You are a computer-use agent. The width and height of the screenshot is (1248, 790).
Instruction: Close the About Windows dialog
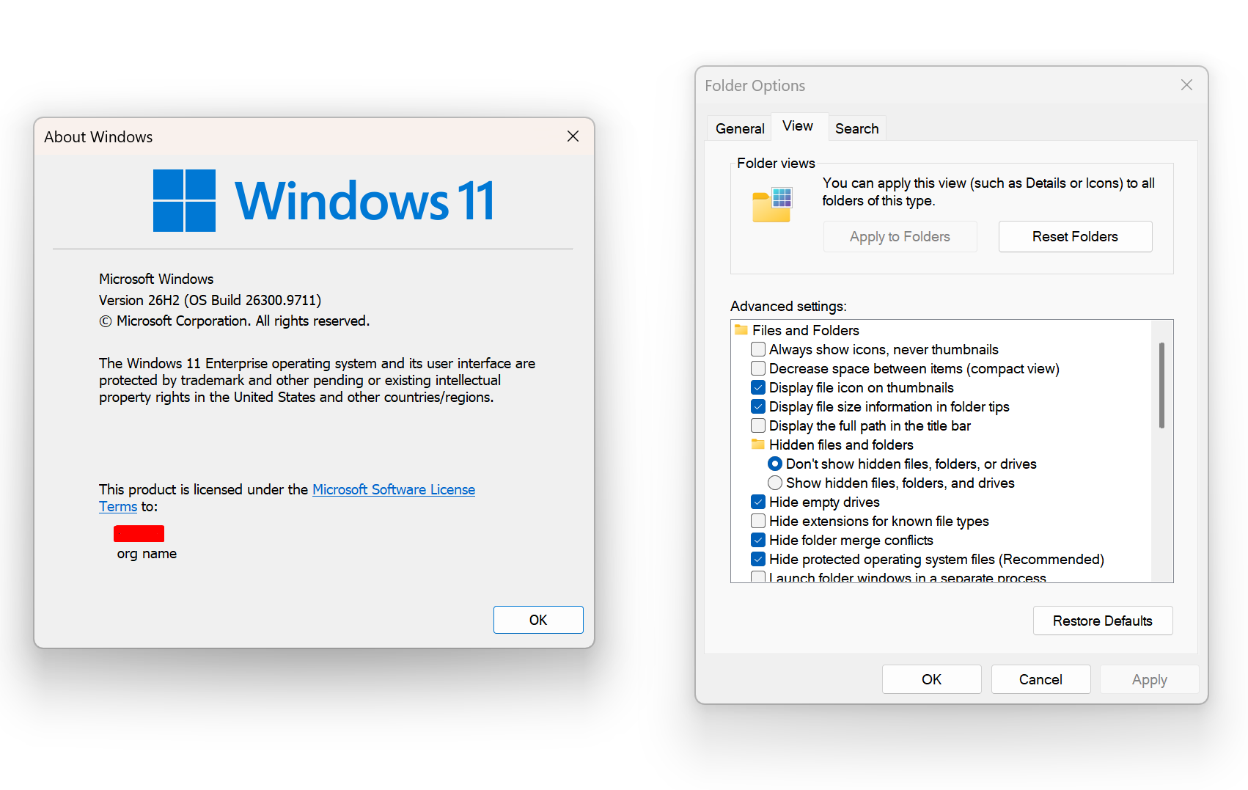pos(573,136)
